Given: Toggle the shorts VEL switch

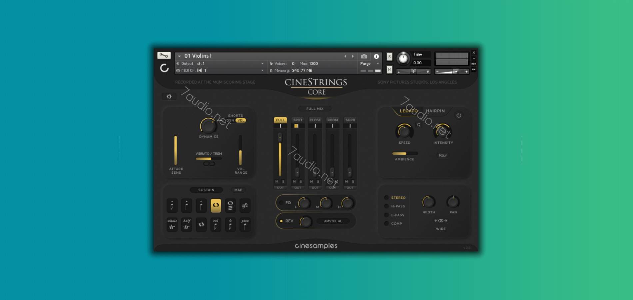Looking at the screenshot, I should pyautogui.click(x=241, y=120).
